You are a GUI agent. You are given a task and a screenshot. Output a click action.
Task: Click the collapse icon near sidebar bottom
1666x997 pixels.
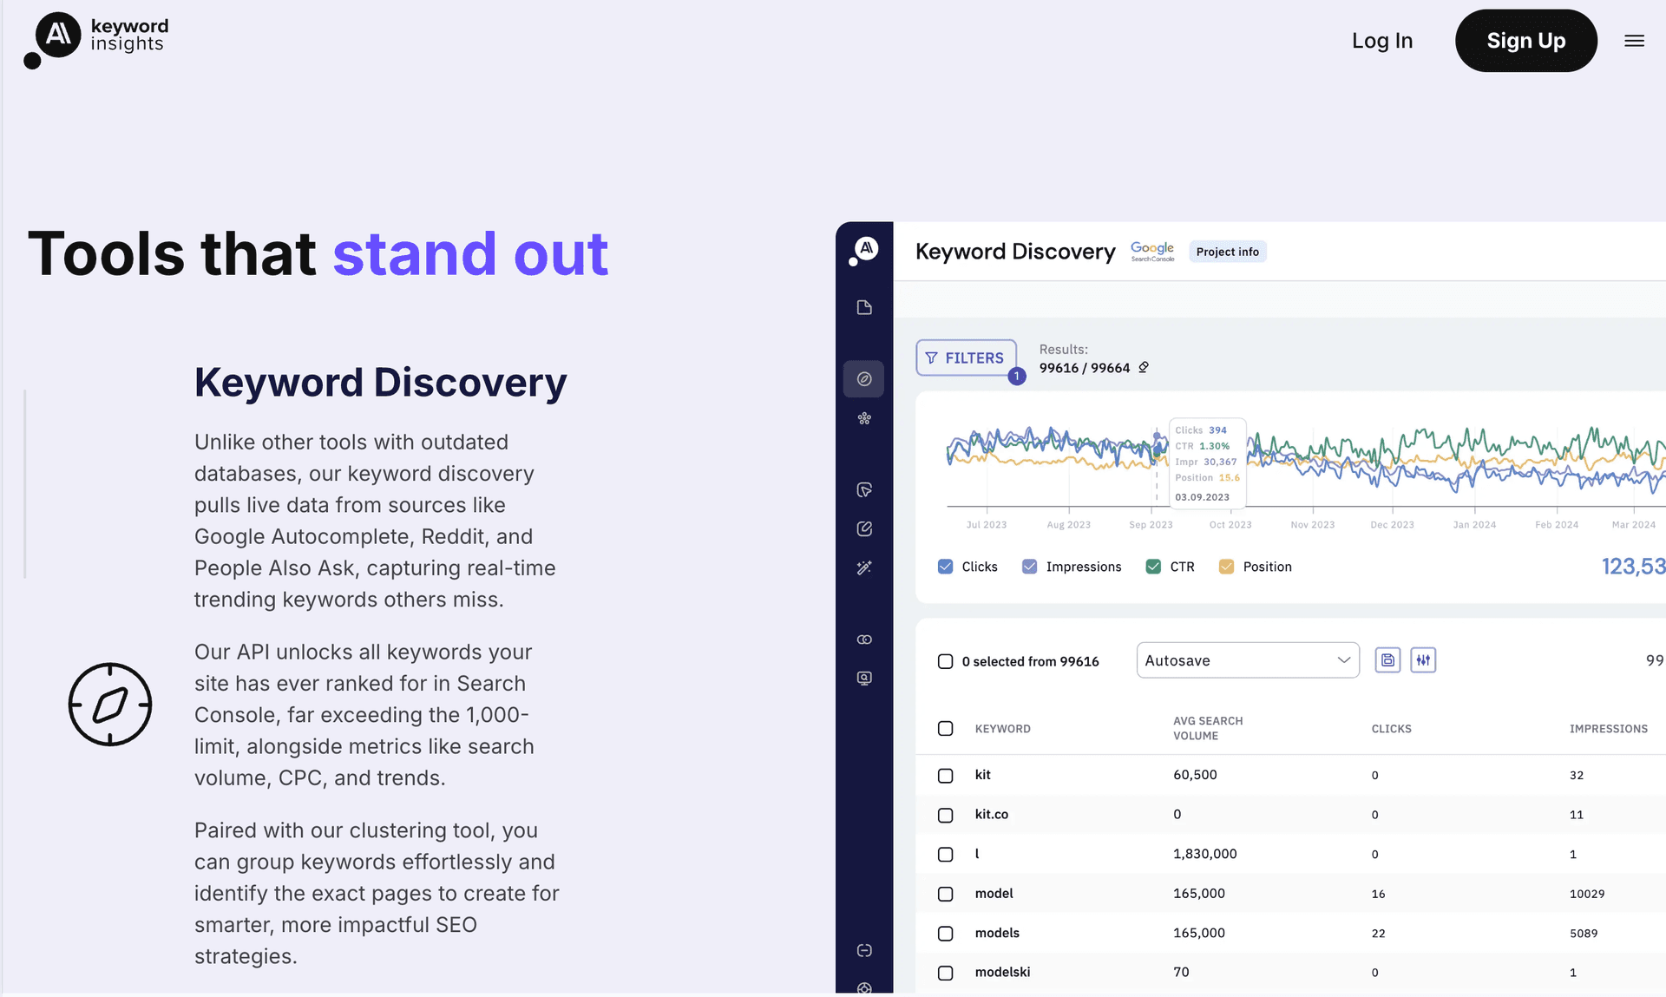[x=864, y=950]
